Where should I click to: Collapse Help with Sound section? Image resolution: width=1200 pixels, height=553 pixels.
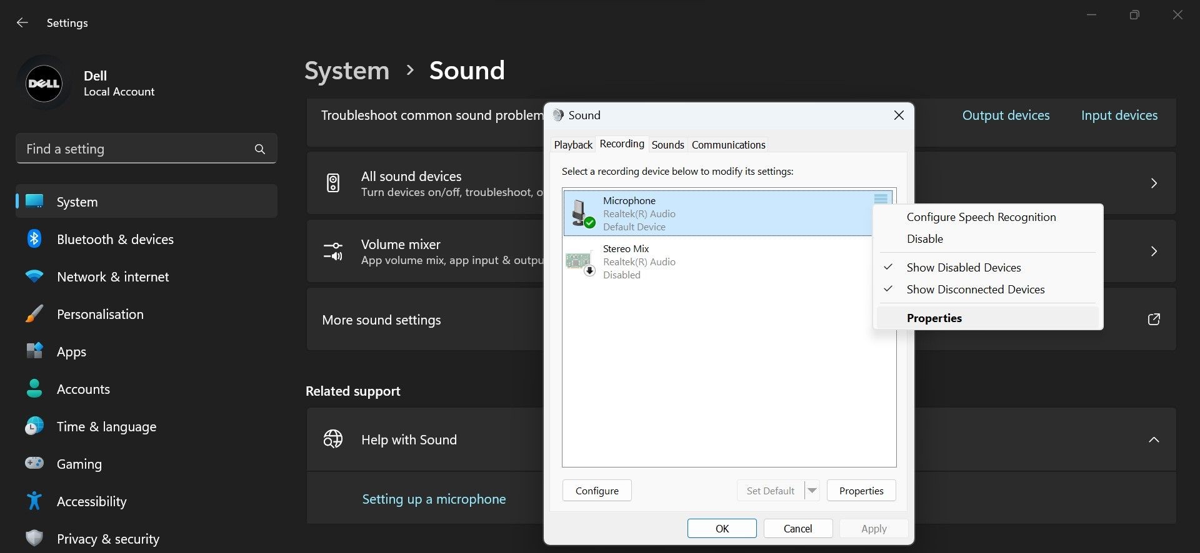pyautogui.click(x=1154, y=439)
